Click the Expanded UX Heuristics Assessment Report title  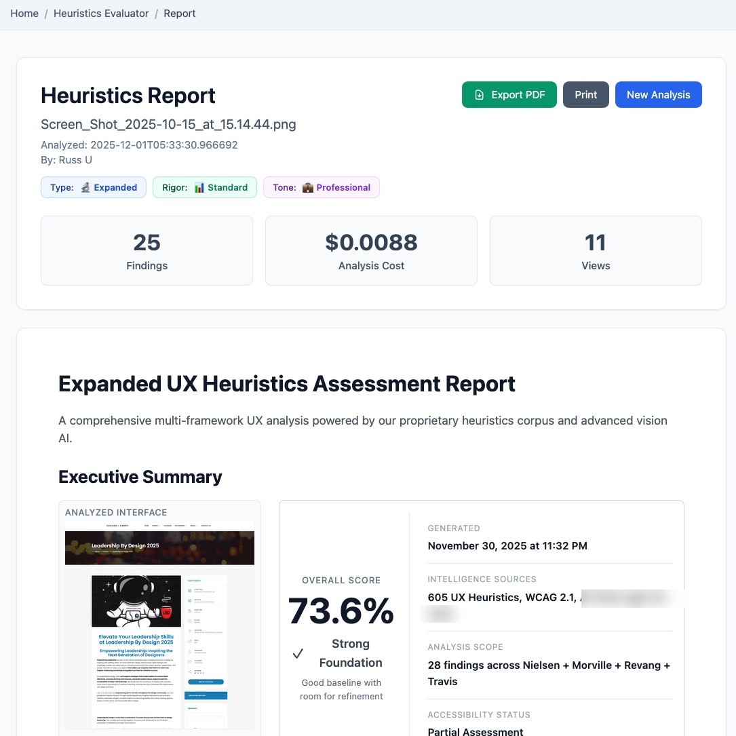[286, 384]
